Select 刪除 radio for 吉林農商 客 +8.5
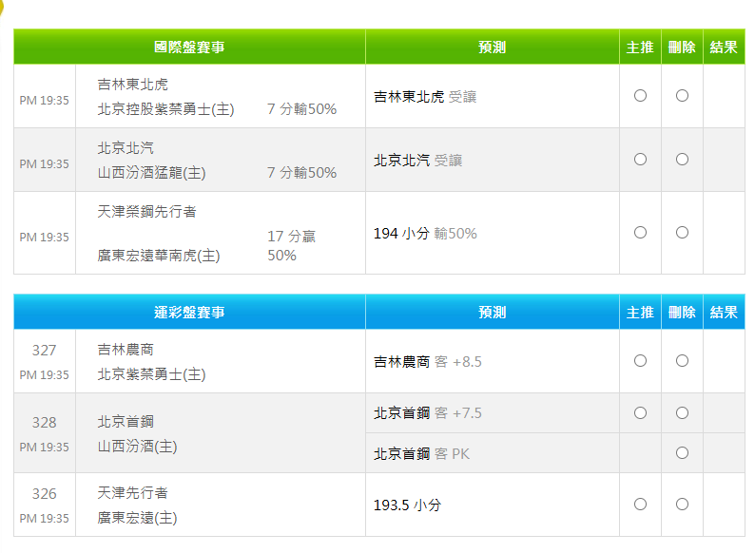The height and width of the screenshot is (553, 755). pos(682,361)
